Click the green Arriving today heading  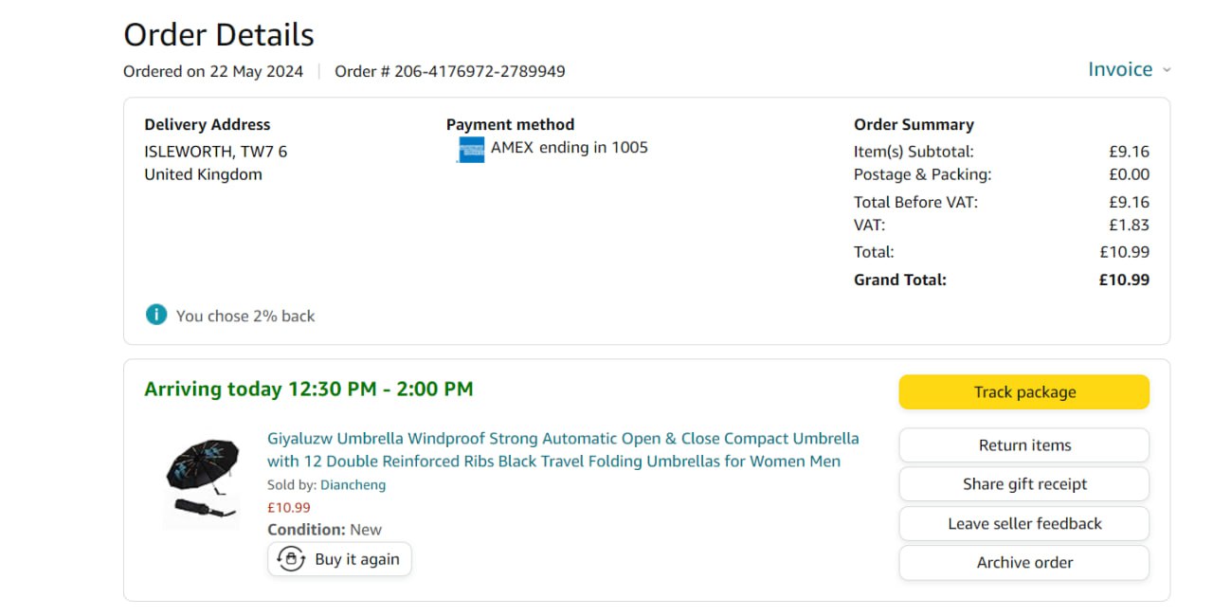click(308, 389)
